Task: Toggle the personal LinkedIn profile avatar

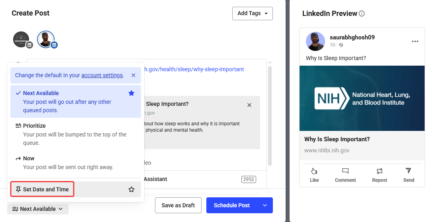Action: pos(46,40)
